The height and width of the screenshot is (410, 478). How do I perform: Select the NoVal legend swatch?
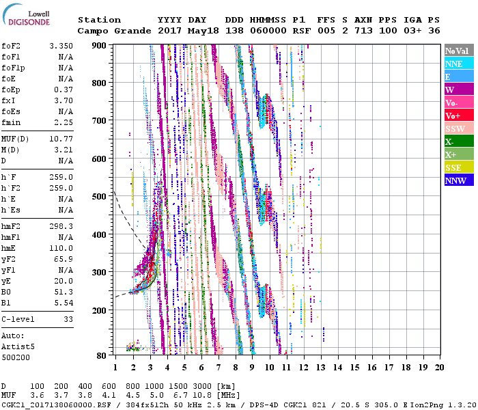459,51
